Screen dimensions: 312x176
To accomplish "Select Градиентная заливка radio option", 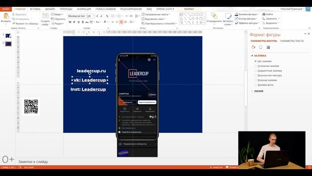I will 255,70.
